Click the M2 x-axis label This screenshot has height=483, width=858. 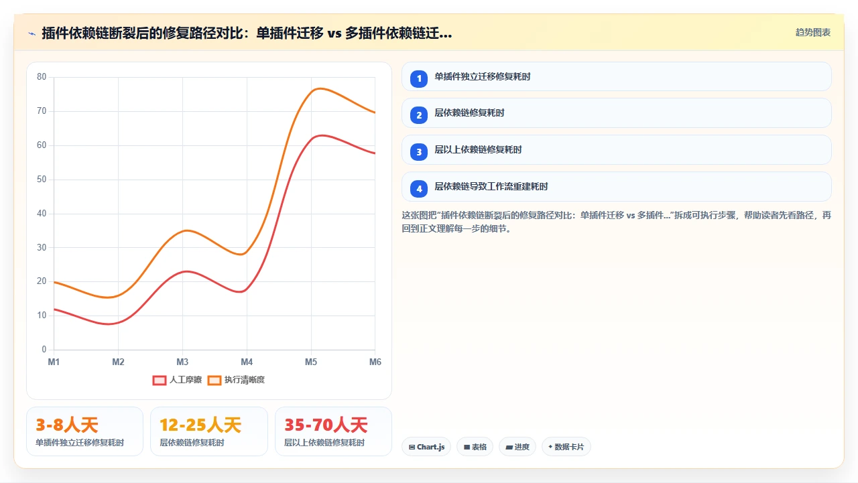[x=118, y=362]
